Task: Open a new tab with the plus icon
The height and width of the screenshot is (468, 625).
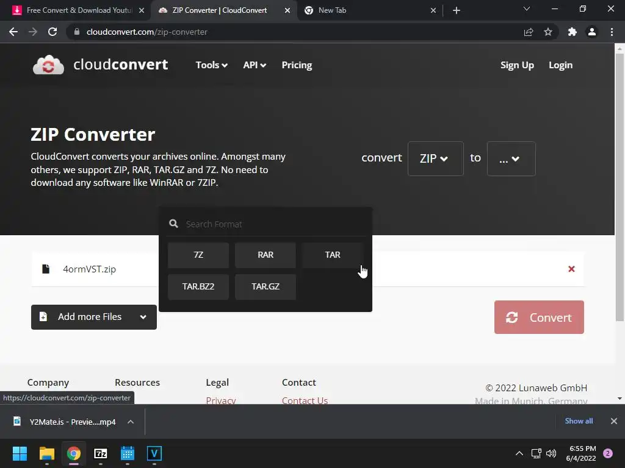Action: point(457,10)
